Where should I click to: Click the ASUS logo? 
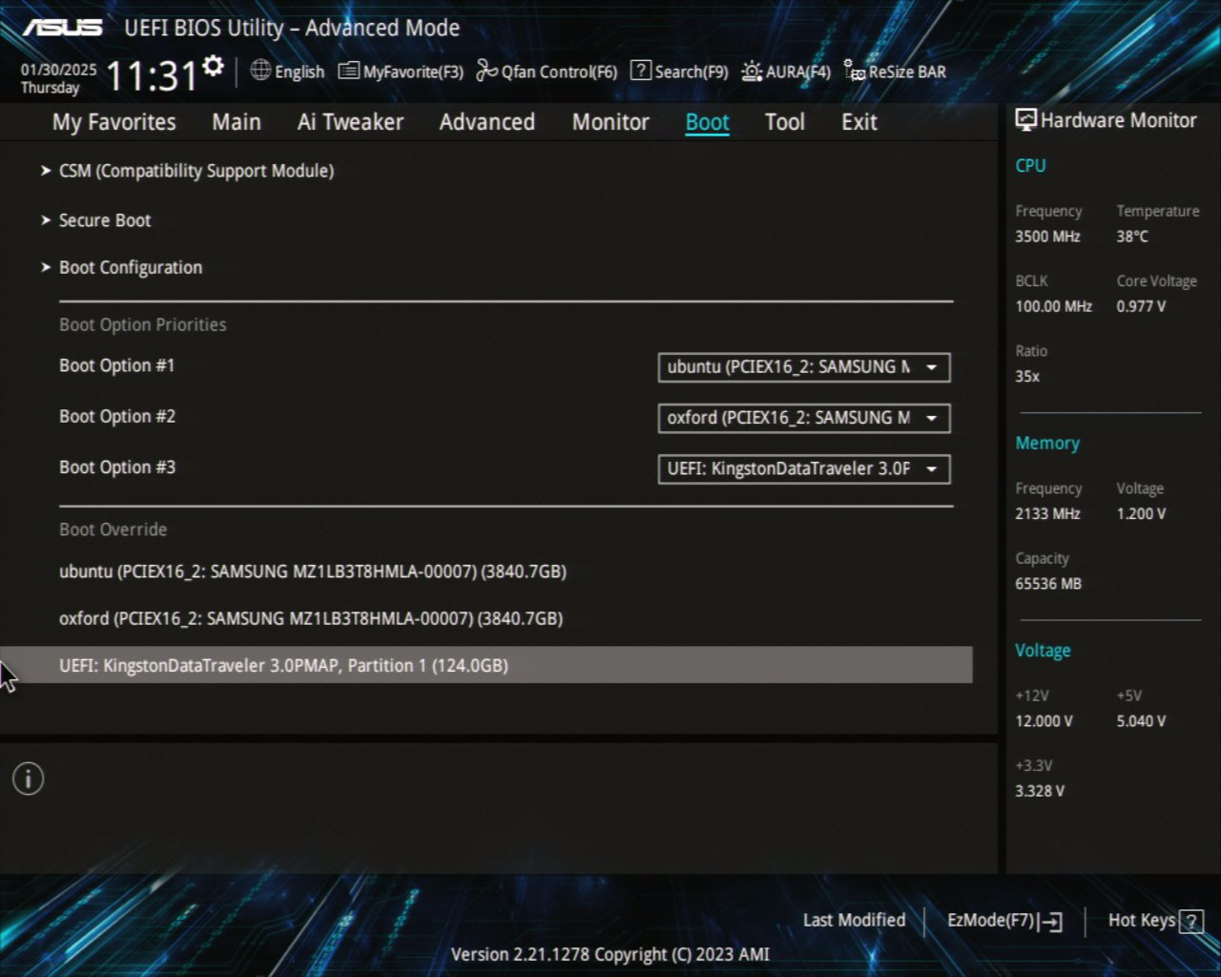(63, 28)
